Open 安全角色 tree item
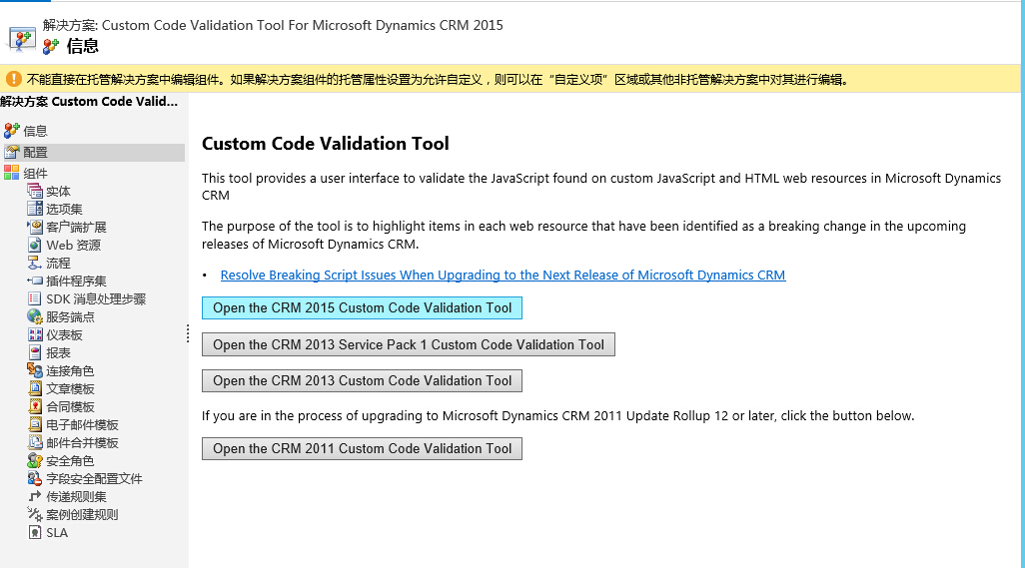The height and width of the screenshot is (568, 1025). click(70, 460)
